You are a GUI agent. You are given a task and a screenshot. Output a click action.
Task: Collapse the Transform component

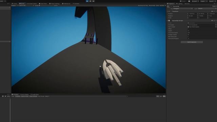click(167, 11)
